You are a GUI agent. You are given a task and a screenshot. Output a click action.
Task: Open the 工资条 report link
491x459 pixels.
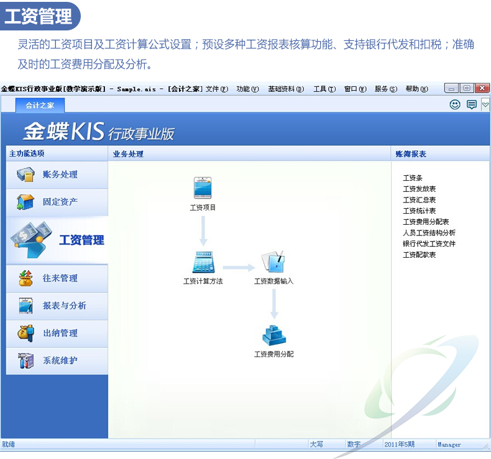click(x=413, y=178)
